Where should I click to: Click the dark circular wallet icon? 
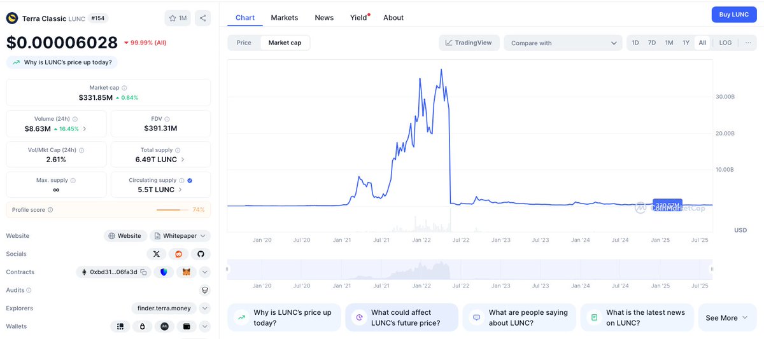pyautogui.click(x=164, y=326)
